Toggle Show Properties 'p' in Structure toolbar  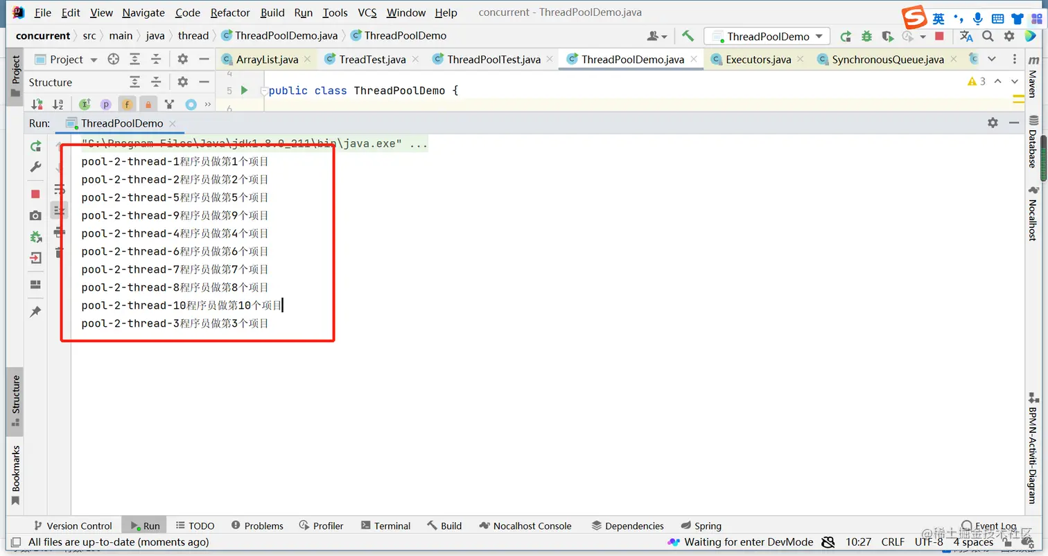[106, 105]
